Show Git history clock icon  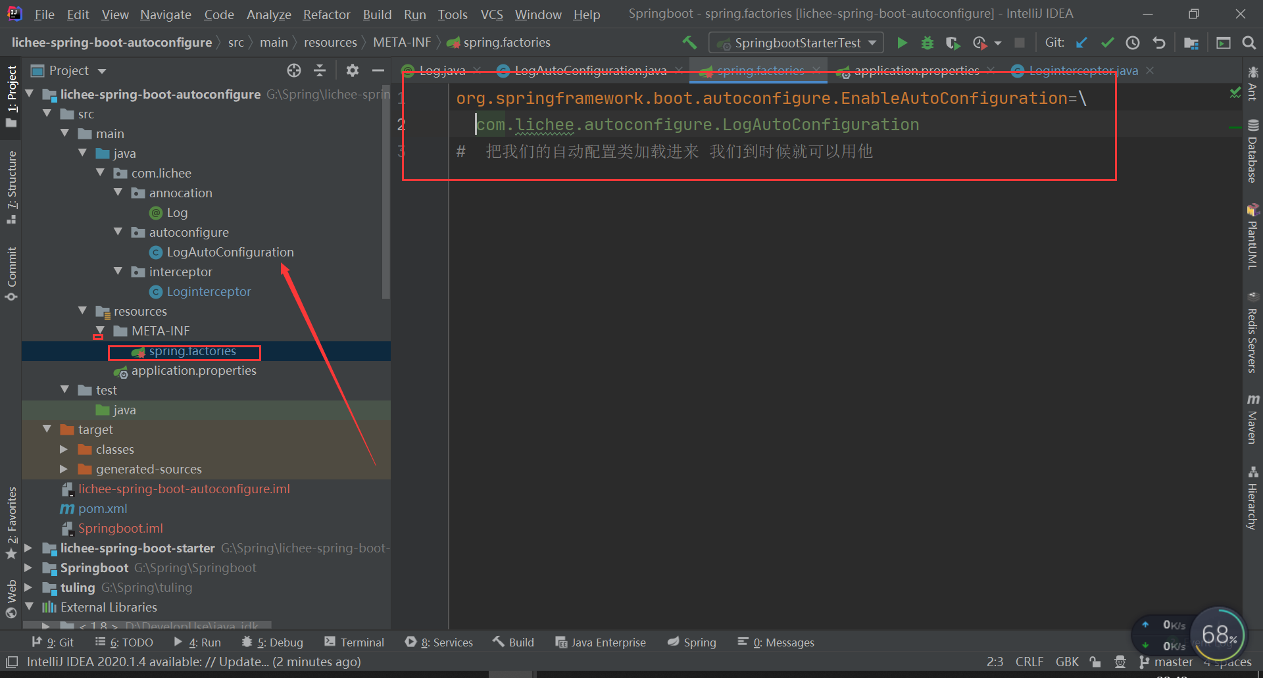coord(1133,43)
